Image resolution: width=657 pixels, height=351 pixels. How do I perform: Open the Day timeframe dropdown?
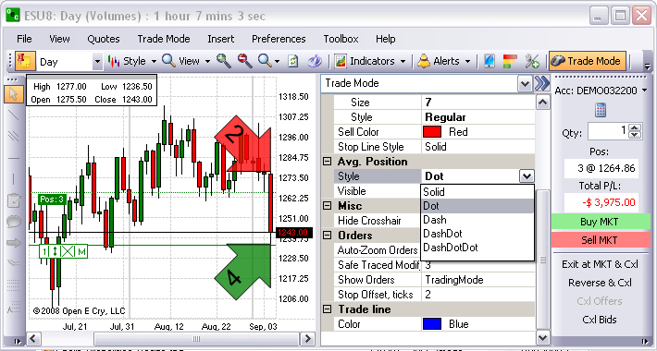(97, 62)
